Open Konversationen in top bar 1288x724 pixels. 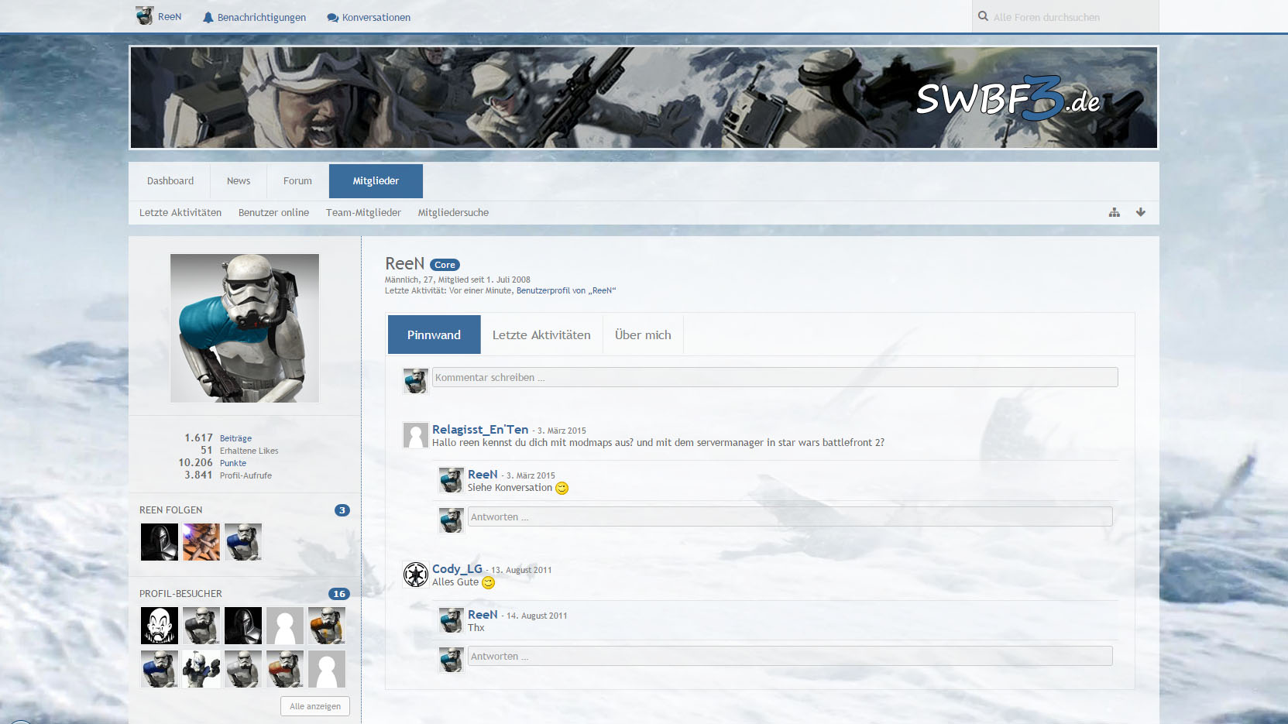(369, 17)
